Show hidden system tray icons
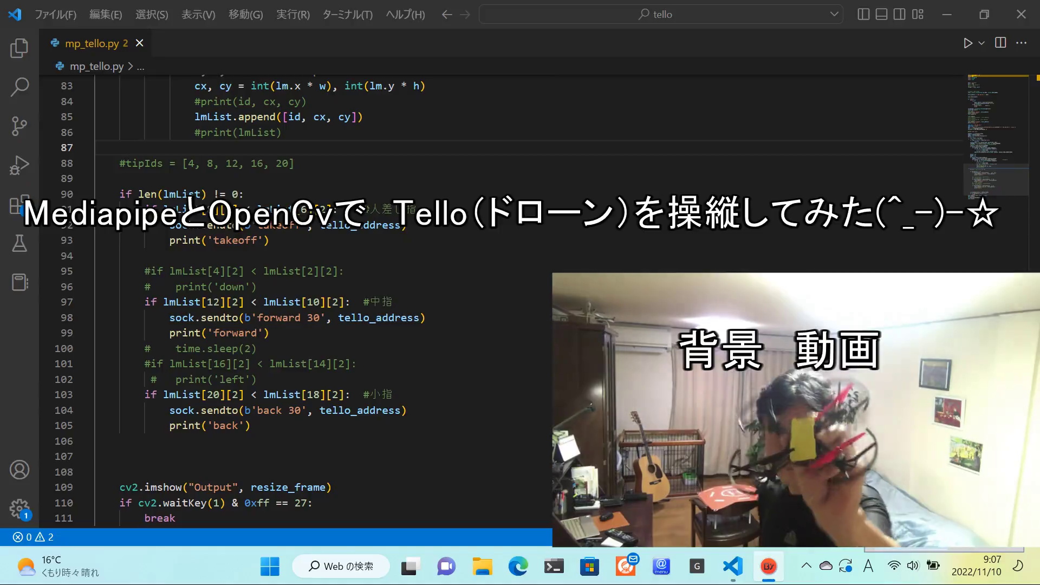 tap(806, 566)
